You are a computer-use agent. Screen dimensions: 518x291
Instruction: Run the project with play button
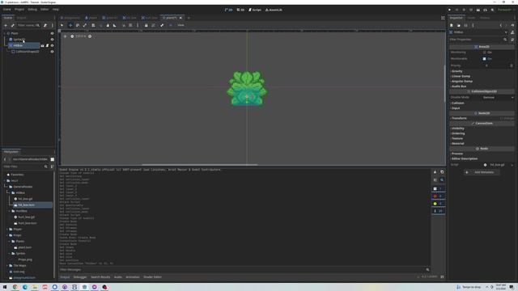coord(450,10)
